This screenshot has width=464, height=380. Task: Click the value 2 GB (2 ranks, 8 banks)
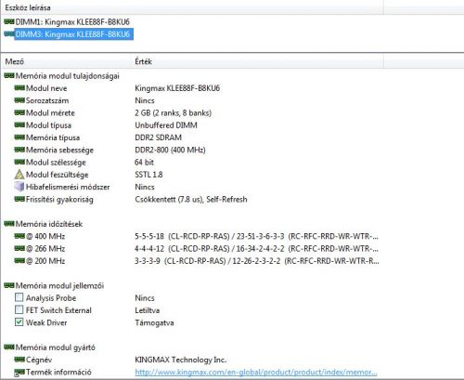tap(174, 112)
